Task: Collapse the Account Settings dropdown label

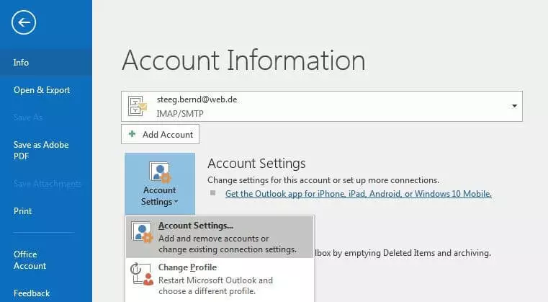Action: click(159, 197)
